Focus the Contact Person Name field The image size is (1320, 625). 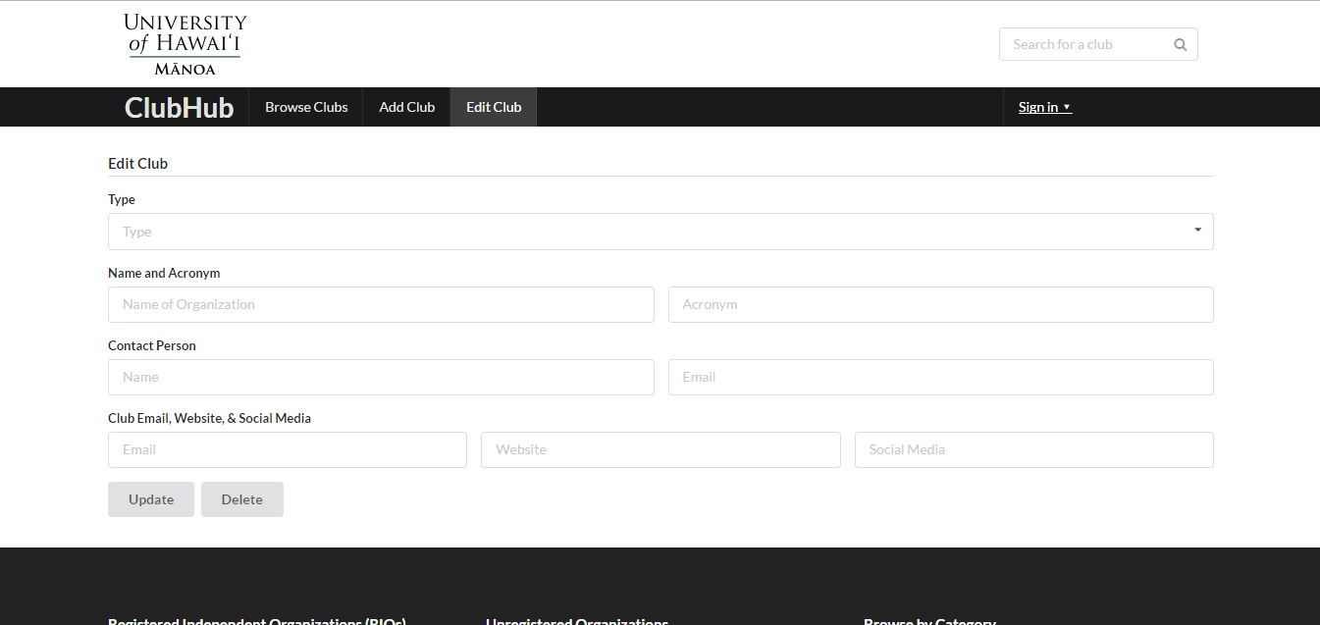381,377
